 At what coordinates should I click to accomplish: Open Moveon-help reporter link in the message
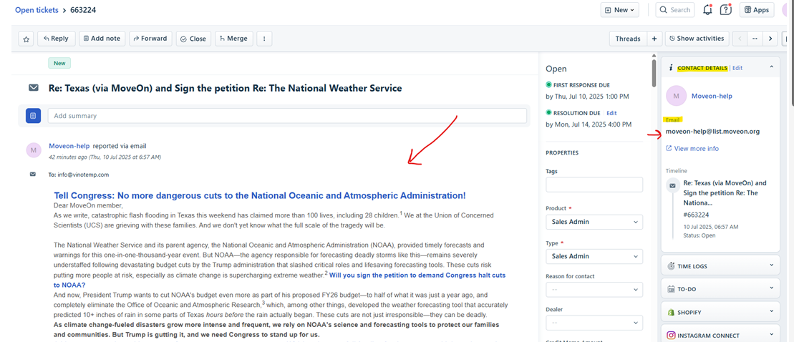tap(69, 146)
